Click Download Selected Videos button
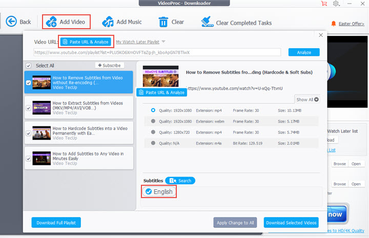The width and height of the screenshot is (369, 238). coord(291,222)
